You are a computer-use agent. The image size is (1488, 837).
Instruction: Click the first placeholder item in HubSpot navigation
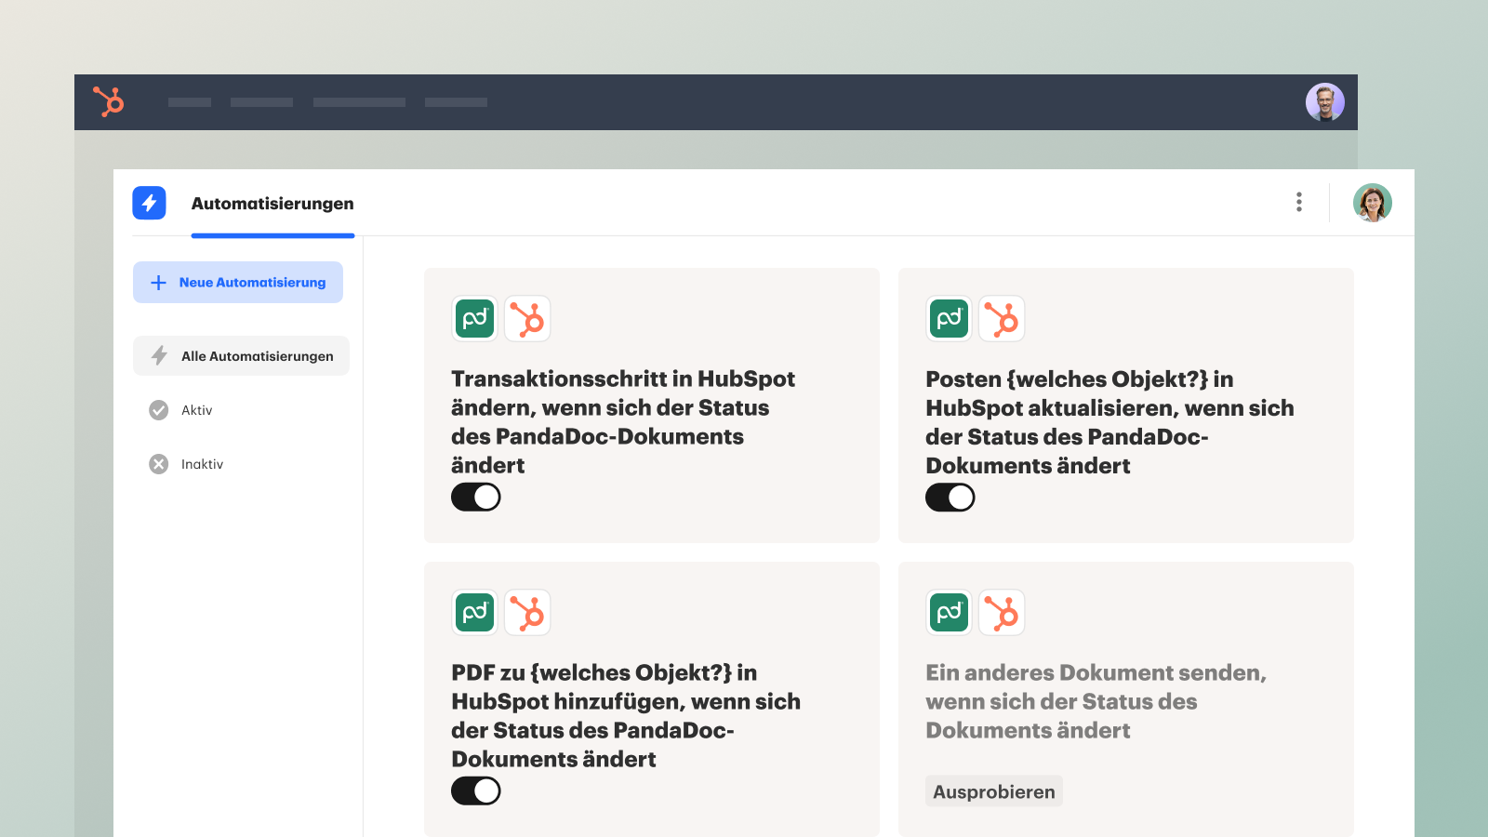pos(190,102)
